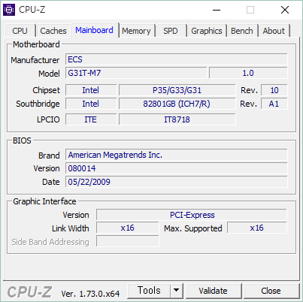Click the Close button at bottom

271,291
